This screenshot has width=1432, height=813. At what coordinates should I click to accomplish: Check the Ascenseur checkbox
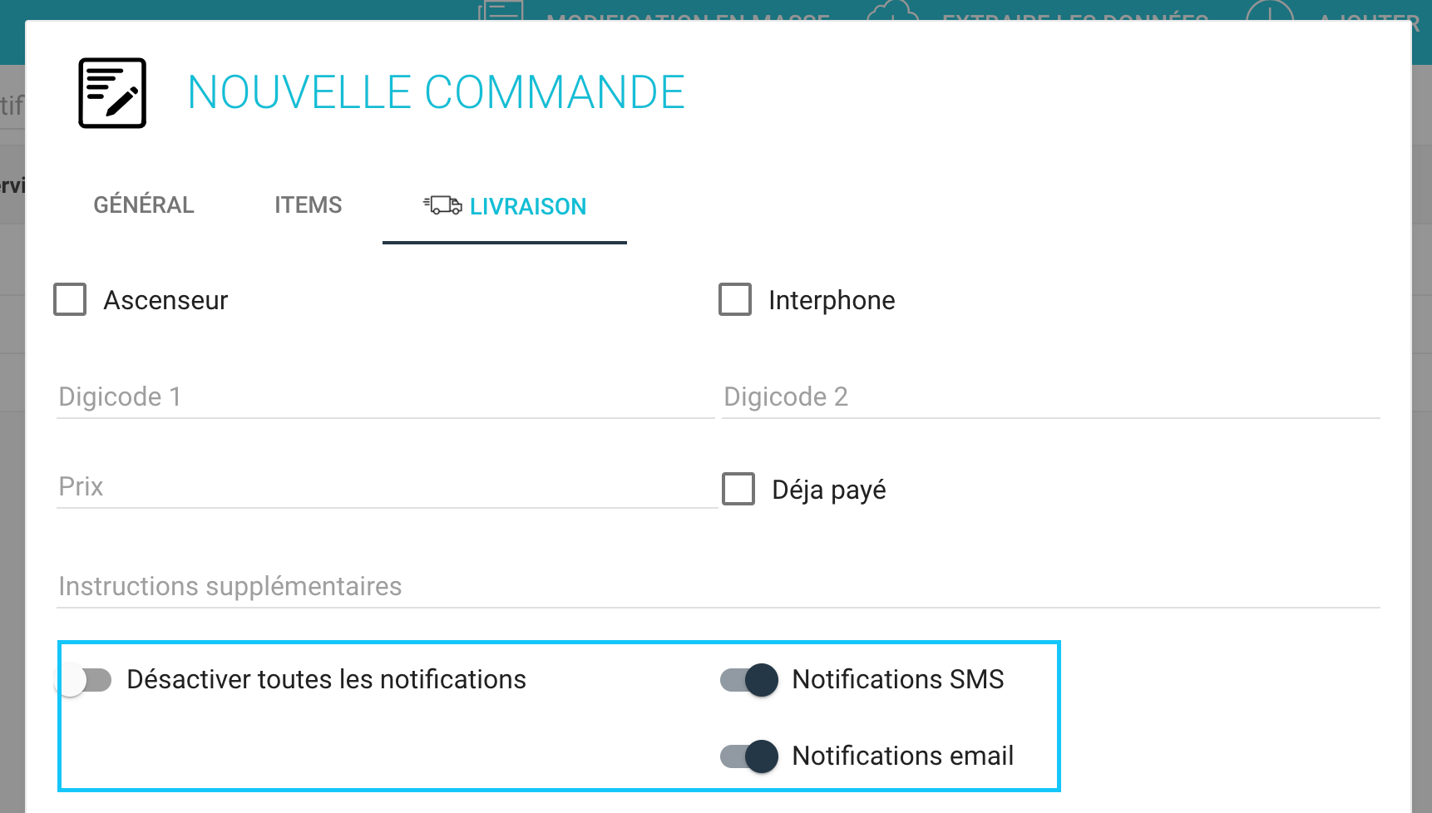(x=70, y=299)
